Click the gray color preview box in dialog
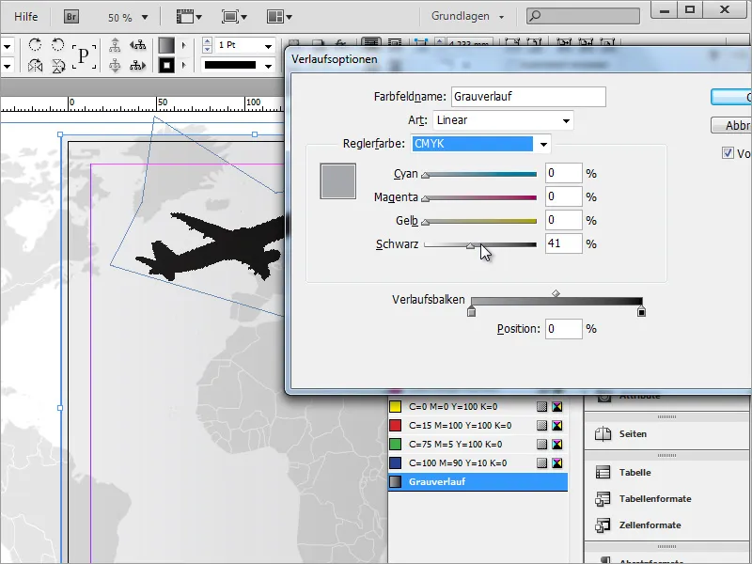The image size is (752, 564). 338,181
